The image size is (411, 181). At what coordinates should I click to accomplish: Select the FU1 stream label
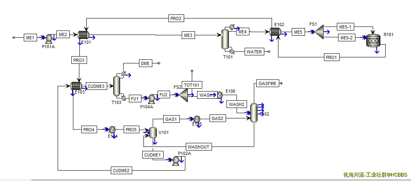(135, 99)
